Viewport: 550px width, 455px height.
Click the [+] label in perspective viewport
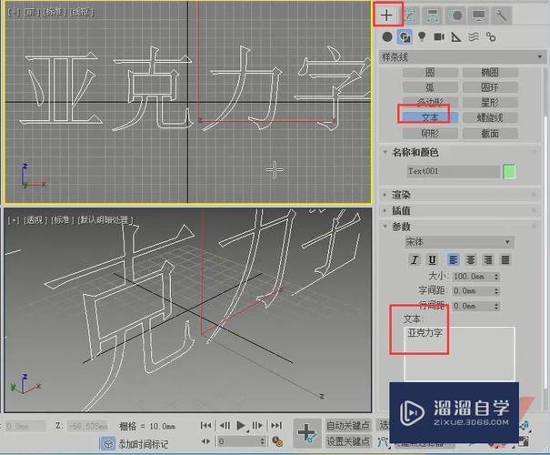[14, 220]
